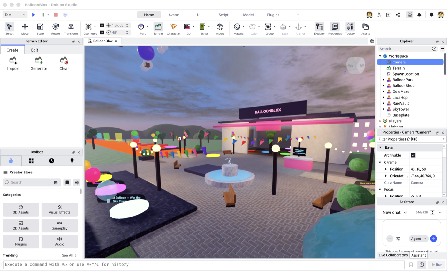Switch to Terrain Editor Edit tab
Viewport: 447px width, 280px height.
35,50
